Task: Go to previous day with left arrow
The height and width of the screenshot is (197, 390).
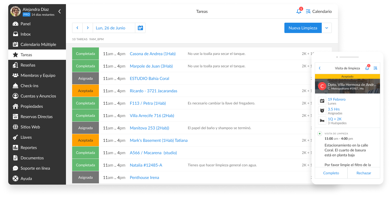Action: click(77, 28)
